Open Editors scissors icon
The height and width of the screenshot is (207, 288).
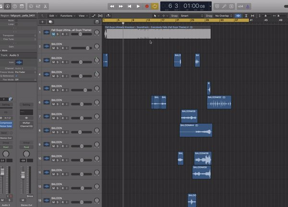(45, 6)
